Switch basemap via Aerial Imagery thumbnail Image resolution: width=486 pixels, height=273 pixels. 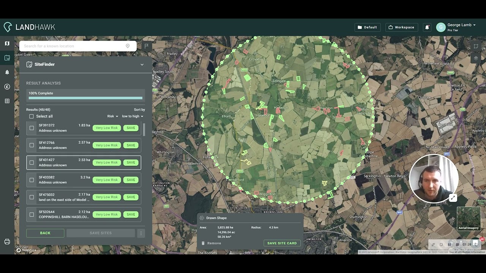[x=469, y=218]
